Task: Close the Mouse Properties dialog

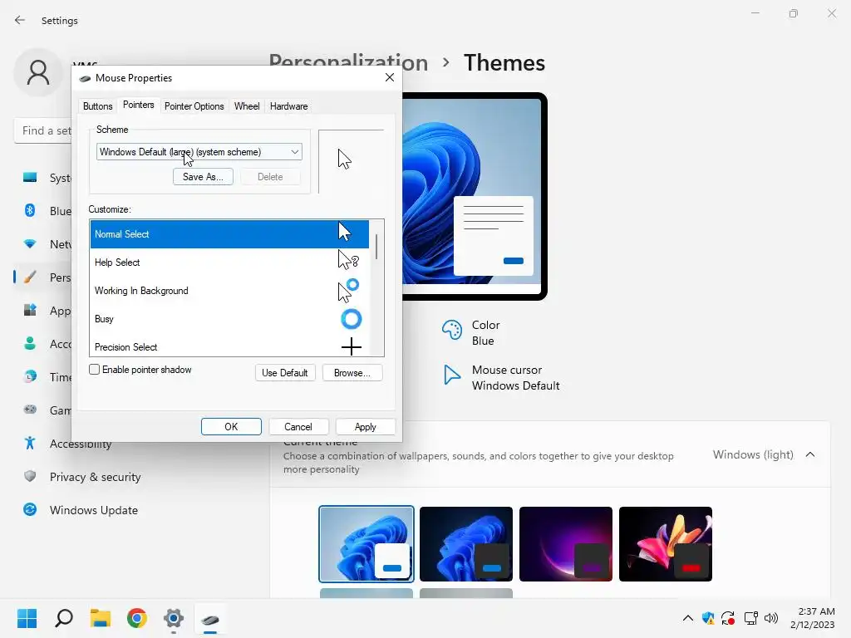Action: click(390, 77)
